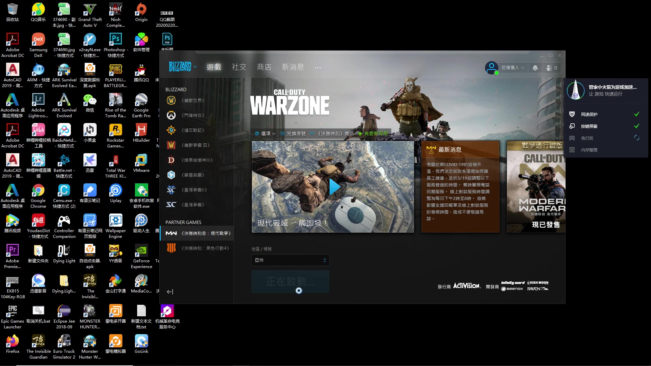Viewport: 651px width, 366px height.
Task: Switch to the 社交 tab
Action: tap(239, 67)
